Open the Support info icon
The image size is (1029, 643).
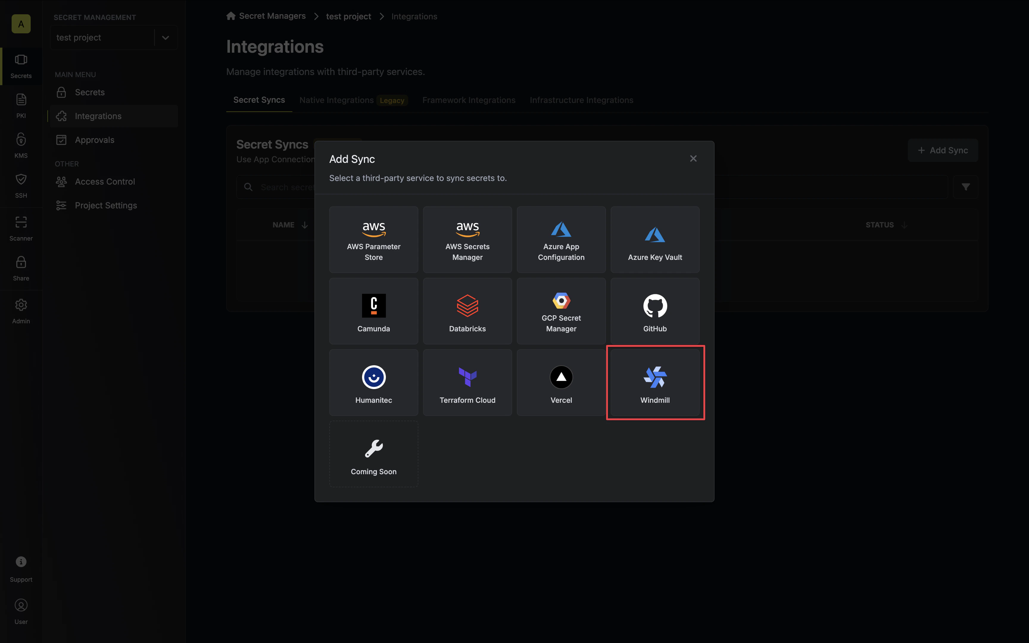21,569
